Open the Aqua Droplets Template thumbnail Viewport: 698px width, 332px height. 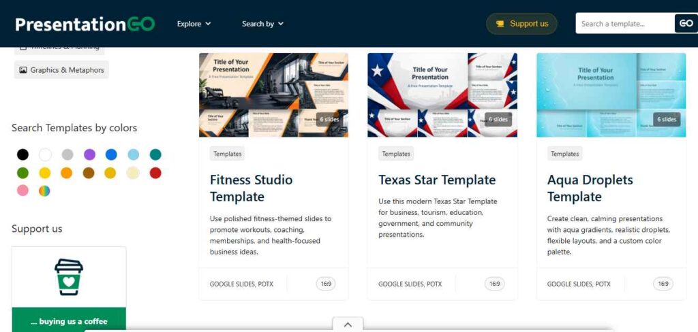point(611,95)
